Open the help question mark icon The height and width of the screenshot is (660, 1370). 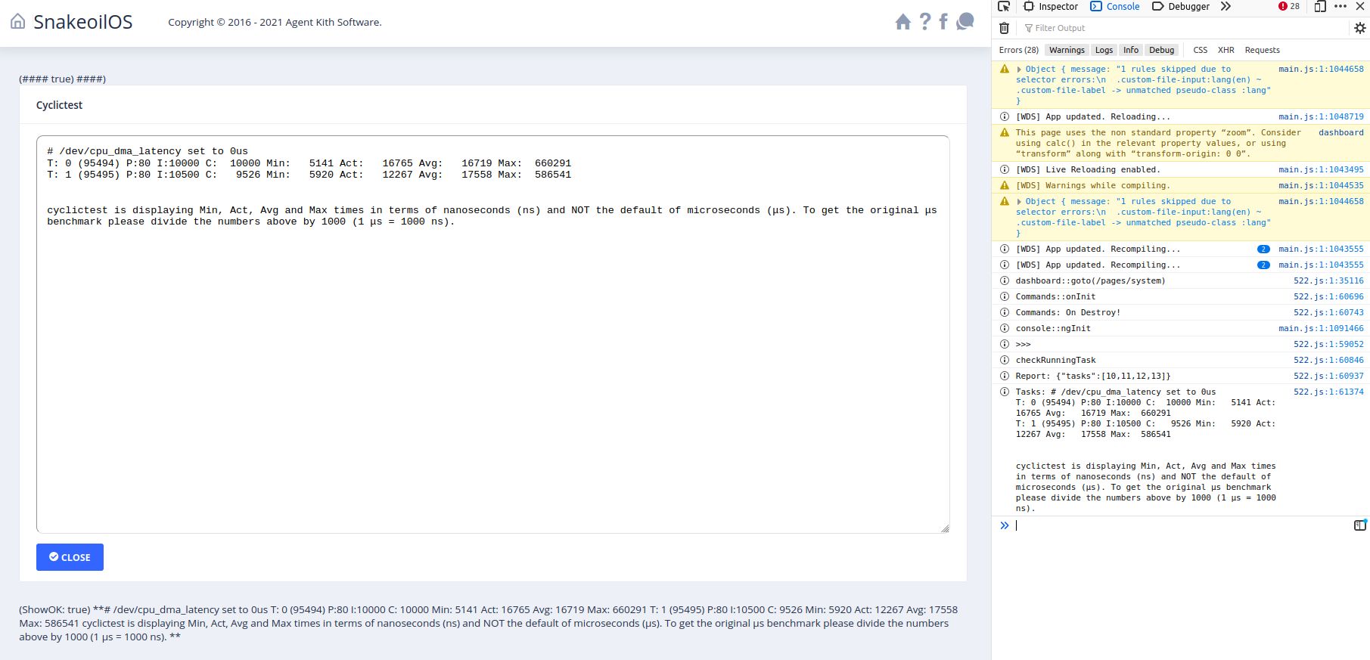[924, 22]
